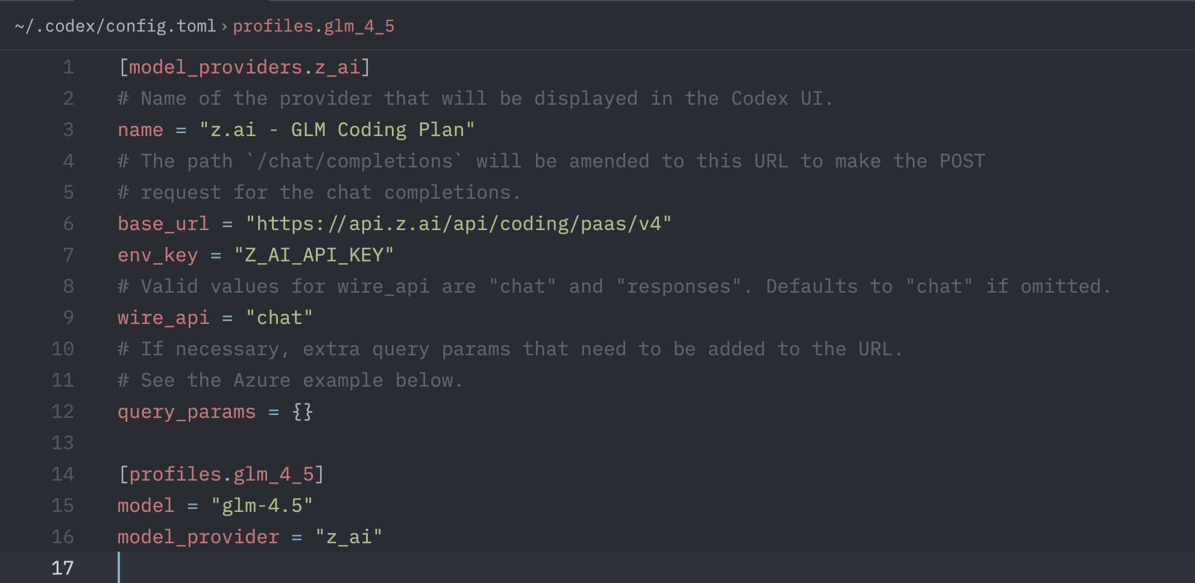
Task: Click the ~/.codex/config.toml breadcrumb path
Action: (115, 26)
